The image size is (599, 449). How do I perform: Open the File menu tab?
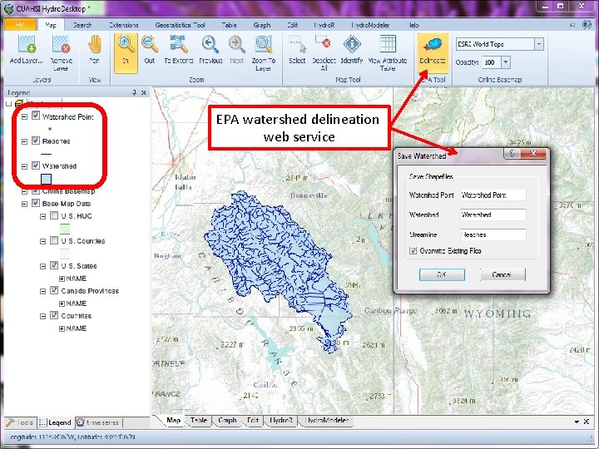[x=20, y=25]
